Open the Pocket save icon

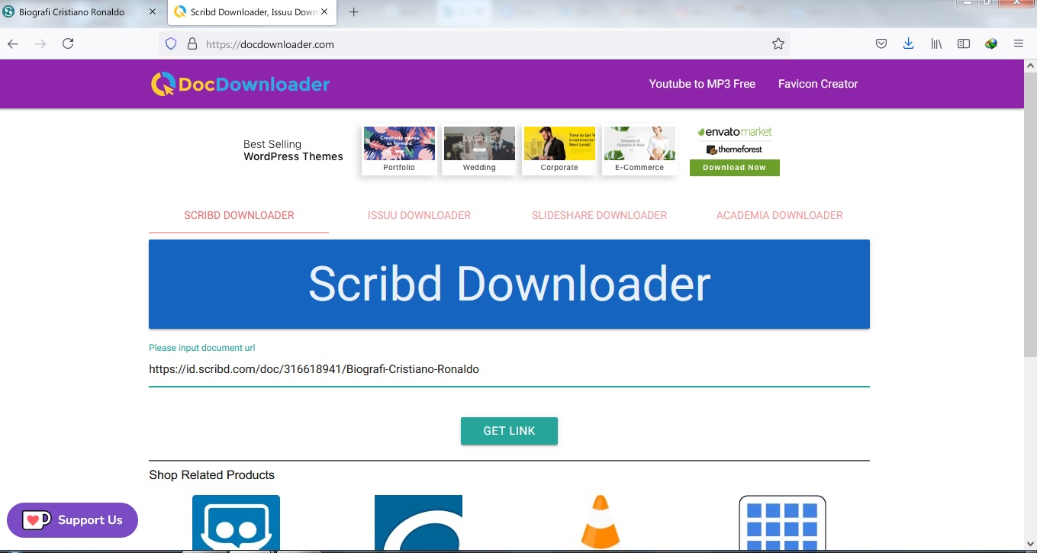click(881, 44)
